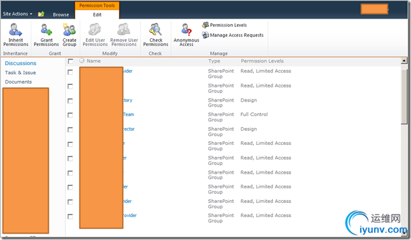Sort by the Name column header
Image resolution: width=411 pixels, height=240 pixels.
(94, 61)
